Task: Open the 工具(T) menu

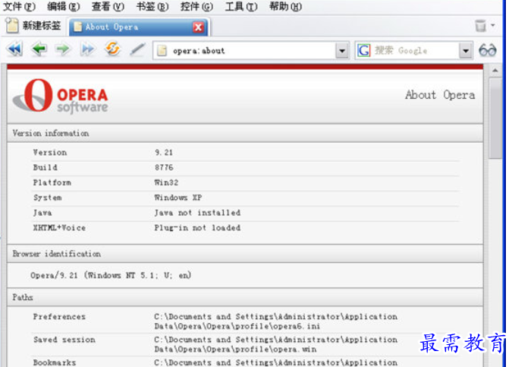Action: (241, 6)
